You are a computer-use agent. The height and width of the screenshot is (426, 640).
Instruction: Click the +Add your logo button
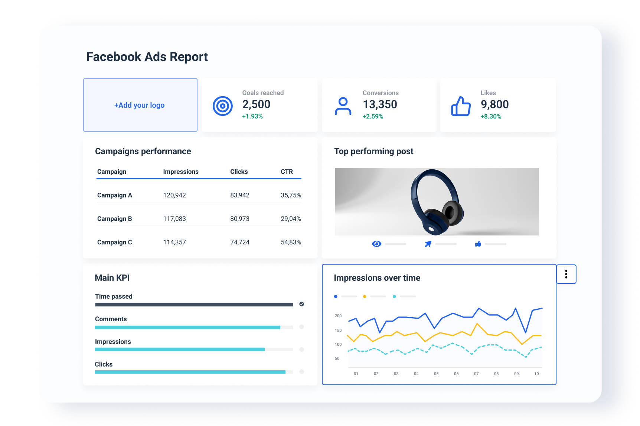pos(140,105)
